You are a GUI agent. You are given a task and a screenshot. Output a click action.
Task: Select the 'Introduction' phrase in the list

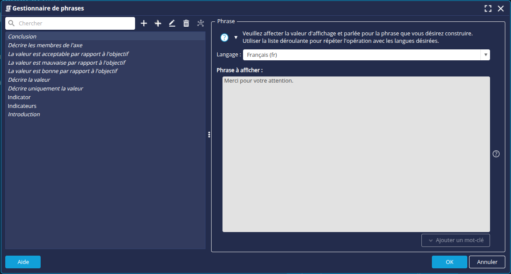pos(24,114)
